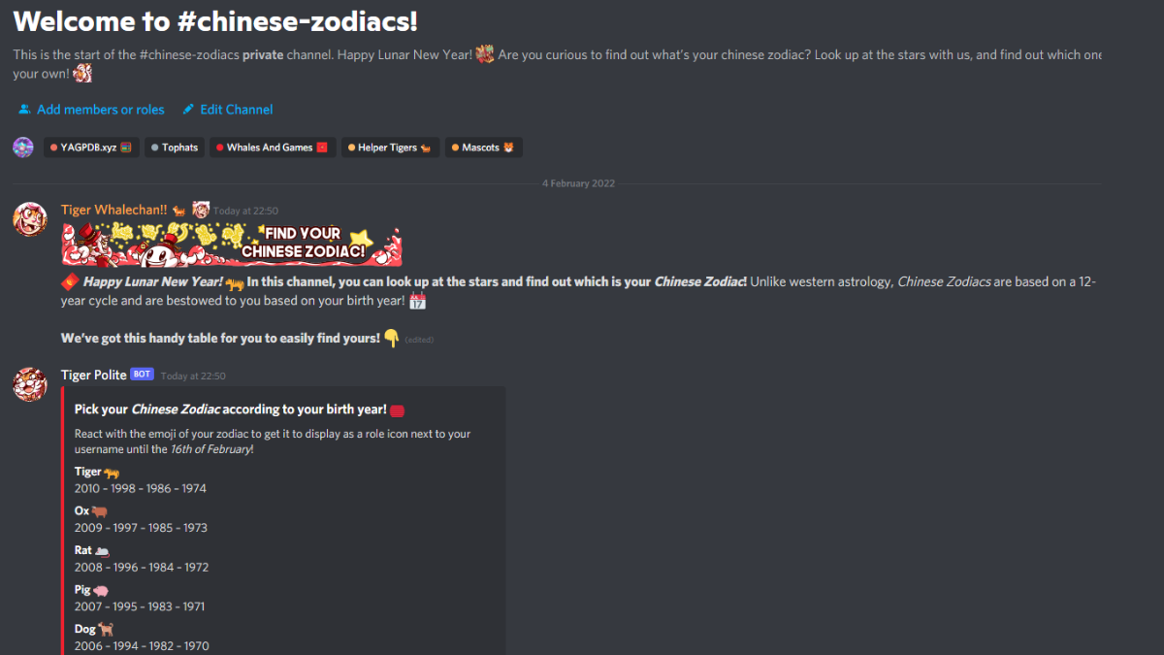1164x655 pixels.
Task: Click the pig emoji beside Pig
Action: click(x=101, y=589)
